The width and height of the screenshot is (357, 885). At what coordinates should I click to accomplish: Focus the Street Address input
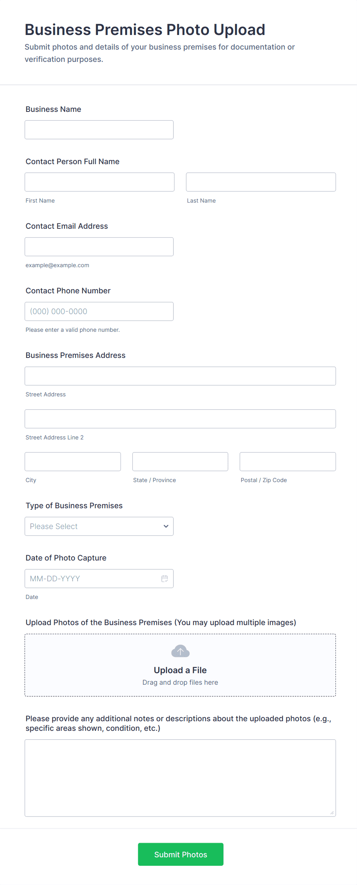[x=180, y=376]
